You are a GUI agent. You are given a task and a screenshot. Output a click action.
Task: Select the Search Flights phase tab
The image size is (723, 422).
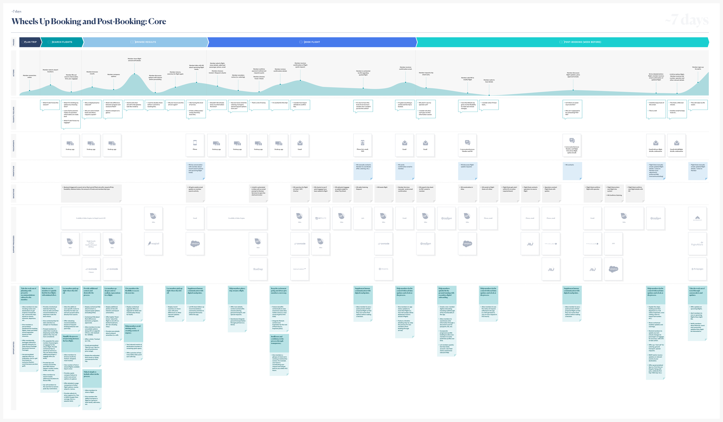[62, 42]
